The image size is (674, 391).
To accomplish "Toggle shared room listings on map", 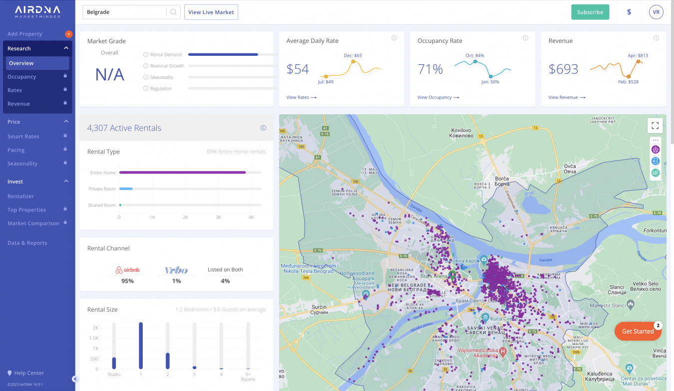I will (x=655, y=173).
